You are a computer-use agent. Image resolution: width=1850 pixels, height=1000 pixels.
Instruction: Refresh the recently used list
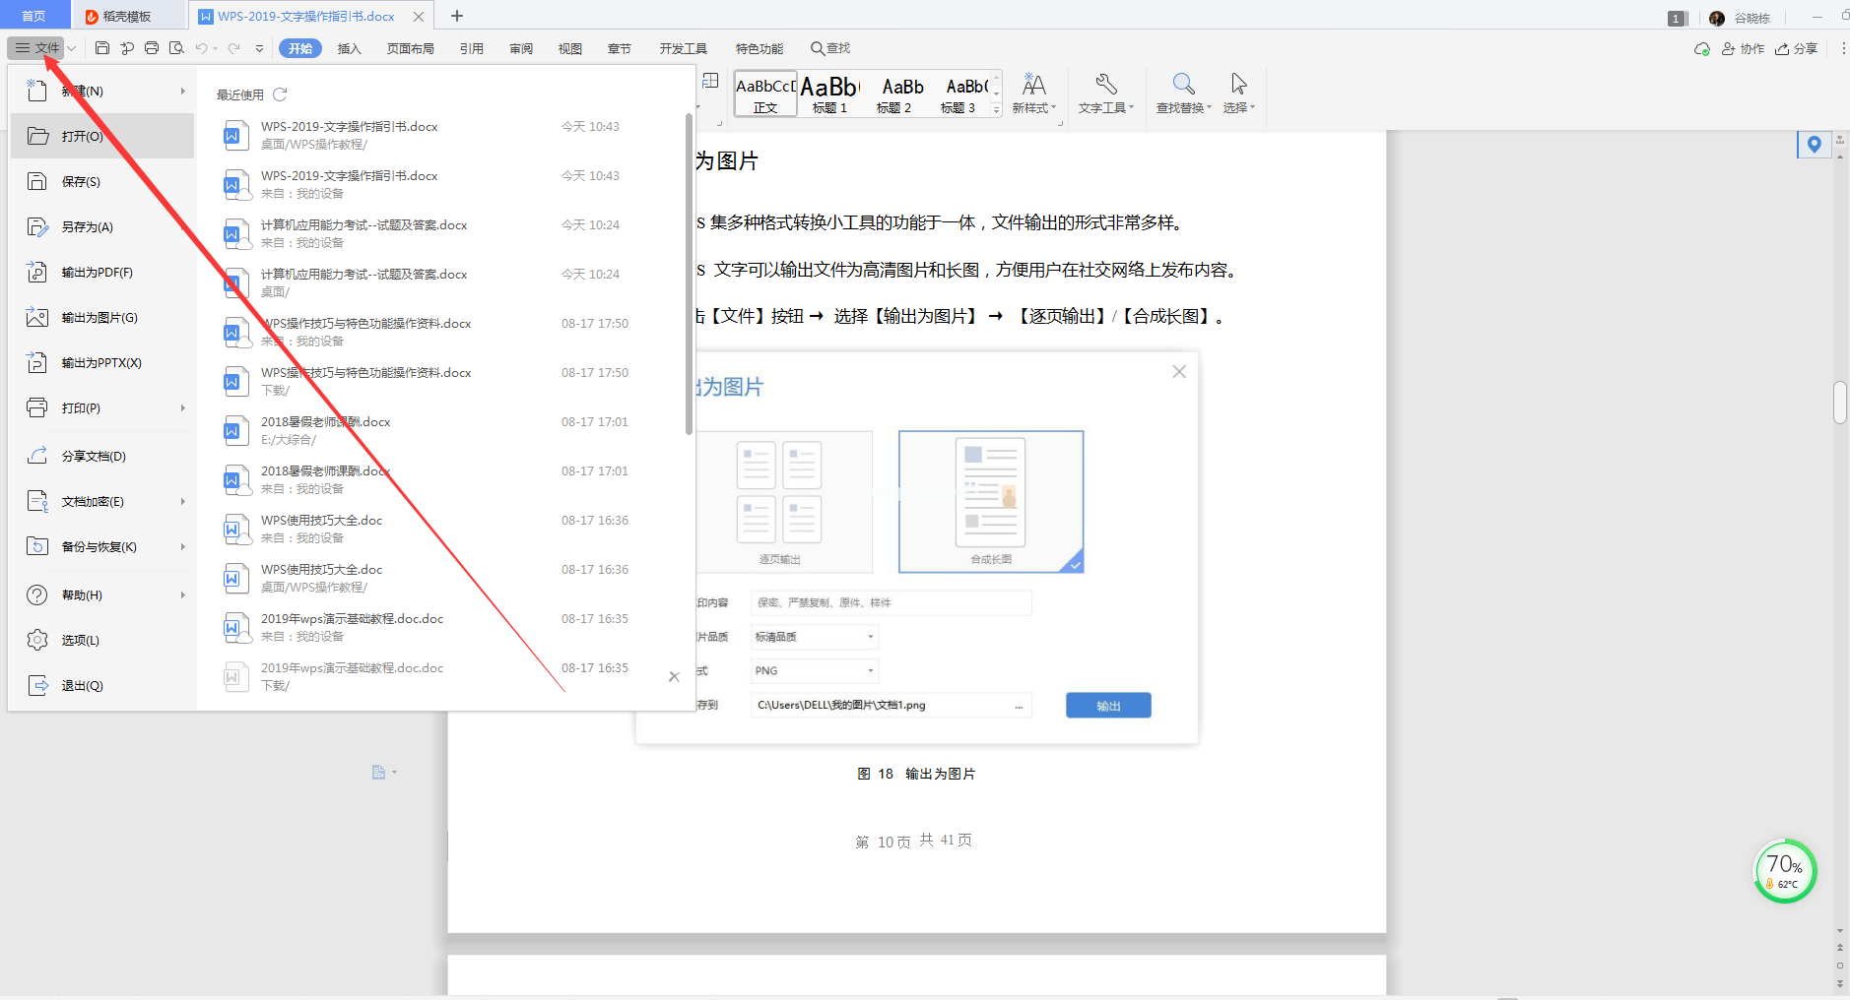pos(280,94)
